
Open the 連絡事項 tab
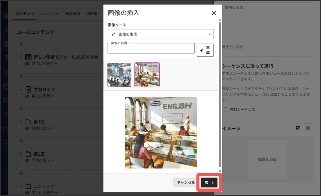[x=72, y=14]
